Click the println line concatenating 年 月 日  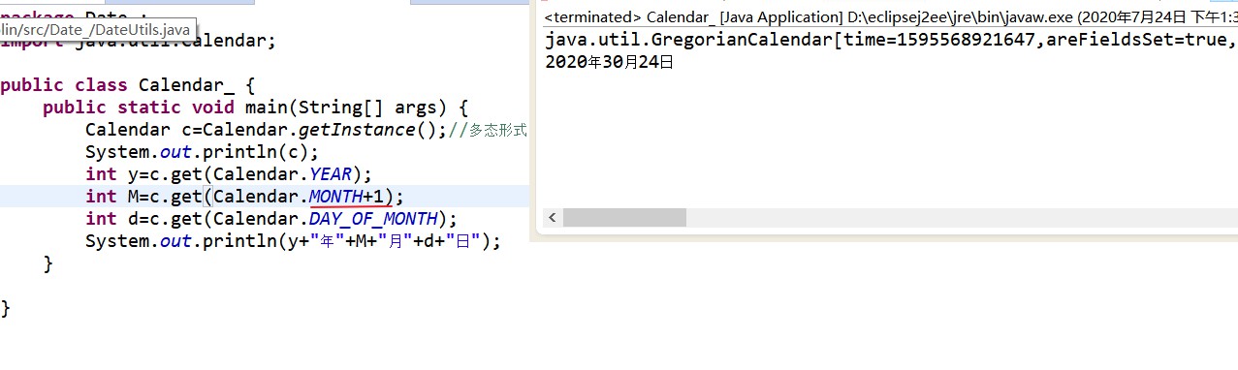coord(293,241)
